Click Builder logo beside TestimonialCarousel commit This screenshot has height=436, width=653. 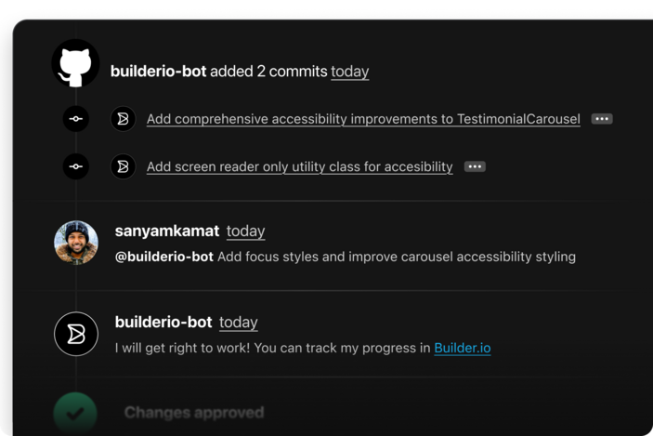(x=123, y=119)
